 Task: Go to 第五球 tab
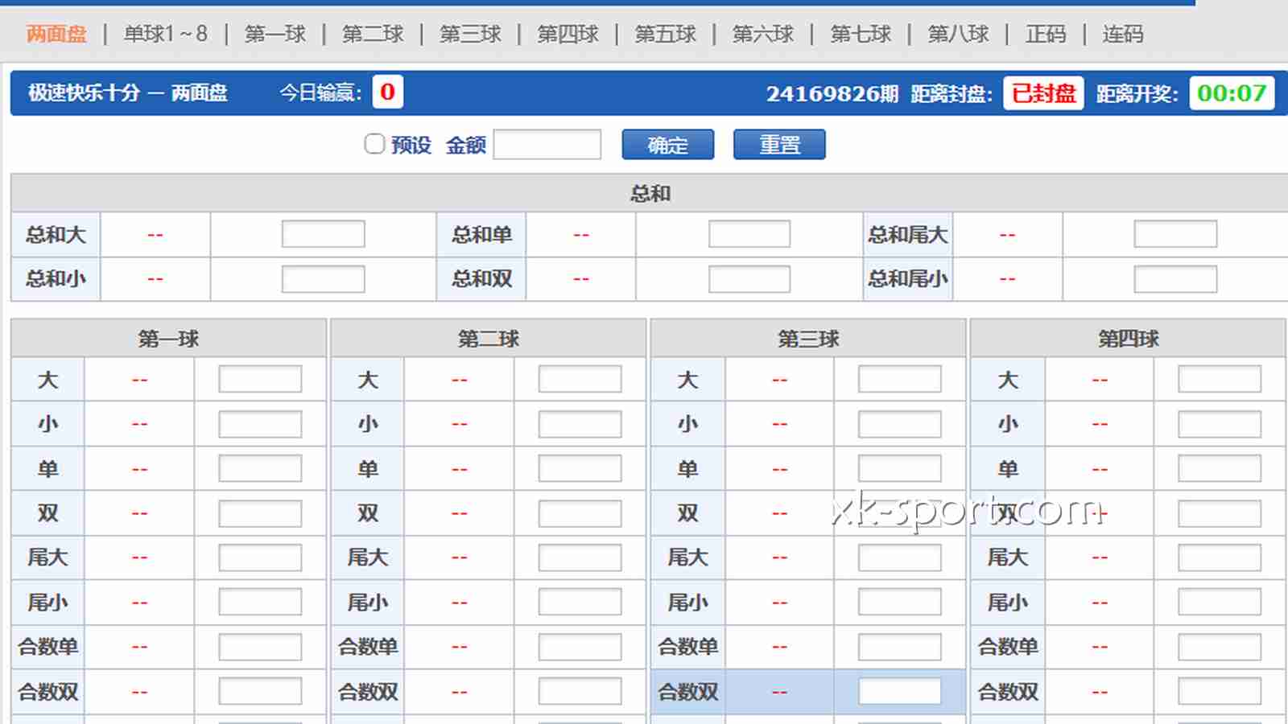pyautogui.click(x=665, y=35)
